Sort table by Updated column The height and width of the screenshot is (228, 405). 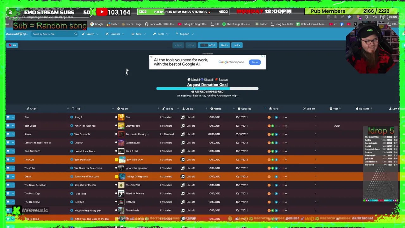pos(244,109)
